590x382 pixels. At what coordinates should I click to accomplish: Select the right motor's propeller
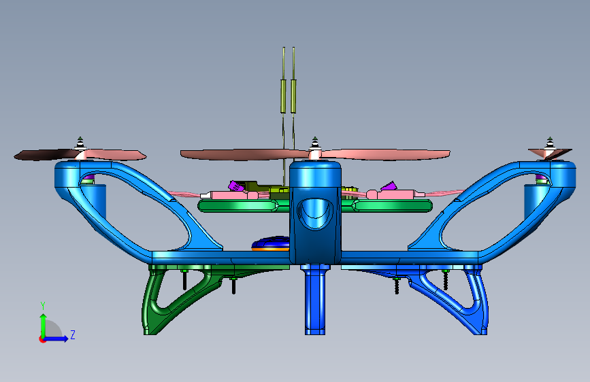[550, 153]
